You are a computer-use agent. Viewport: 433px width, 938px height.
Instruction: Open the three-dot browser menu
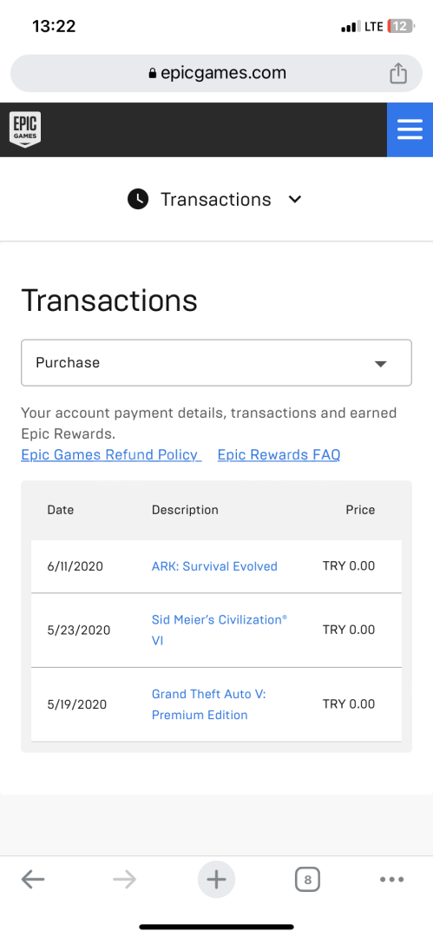coord(392,879)
